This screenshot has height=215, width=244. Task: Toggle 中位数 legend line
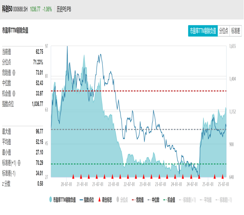[x=154, y=200]
